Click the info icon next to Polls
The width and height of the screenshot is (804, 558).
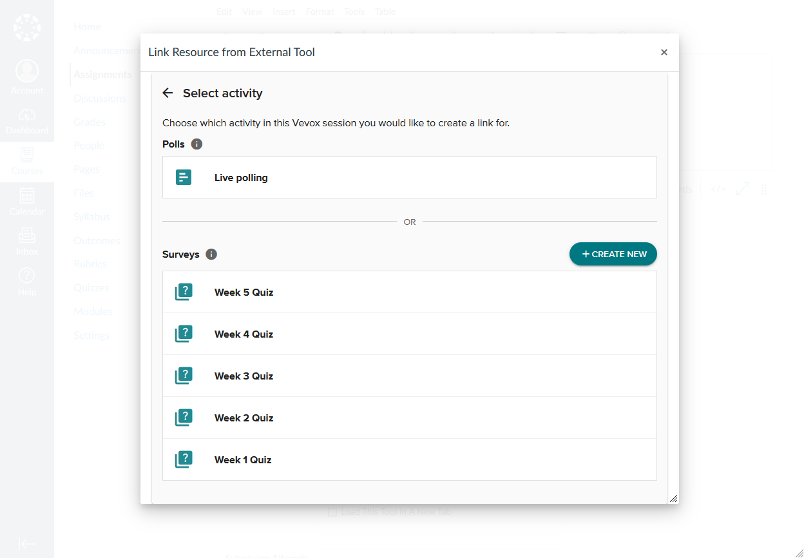pos(196,144)
